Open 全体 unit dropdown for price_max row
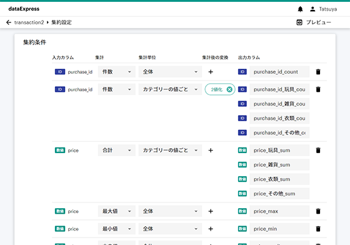350x245 pixels. click(x=170, y=211)
